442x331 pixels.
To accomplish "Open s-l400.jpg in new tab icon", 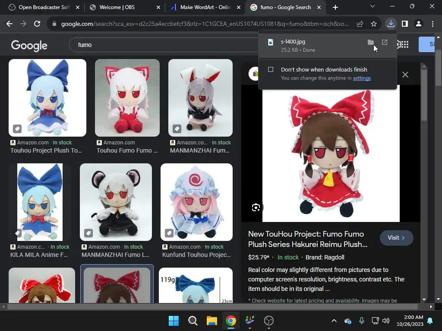I will pos(385,42).
